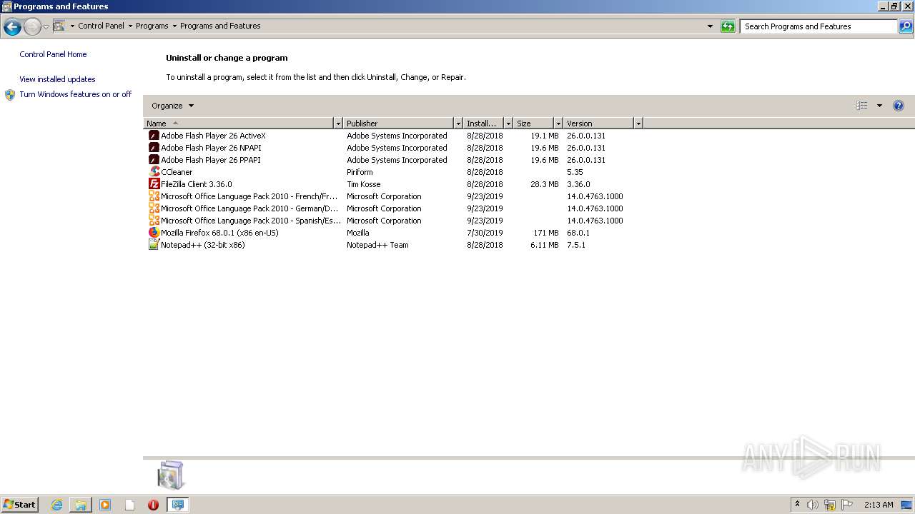
Task: Click the Back navigation arrow button
Action: tap(12, 27)
